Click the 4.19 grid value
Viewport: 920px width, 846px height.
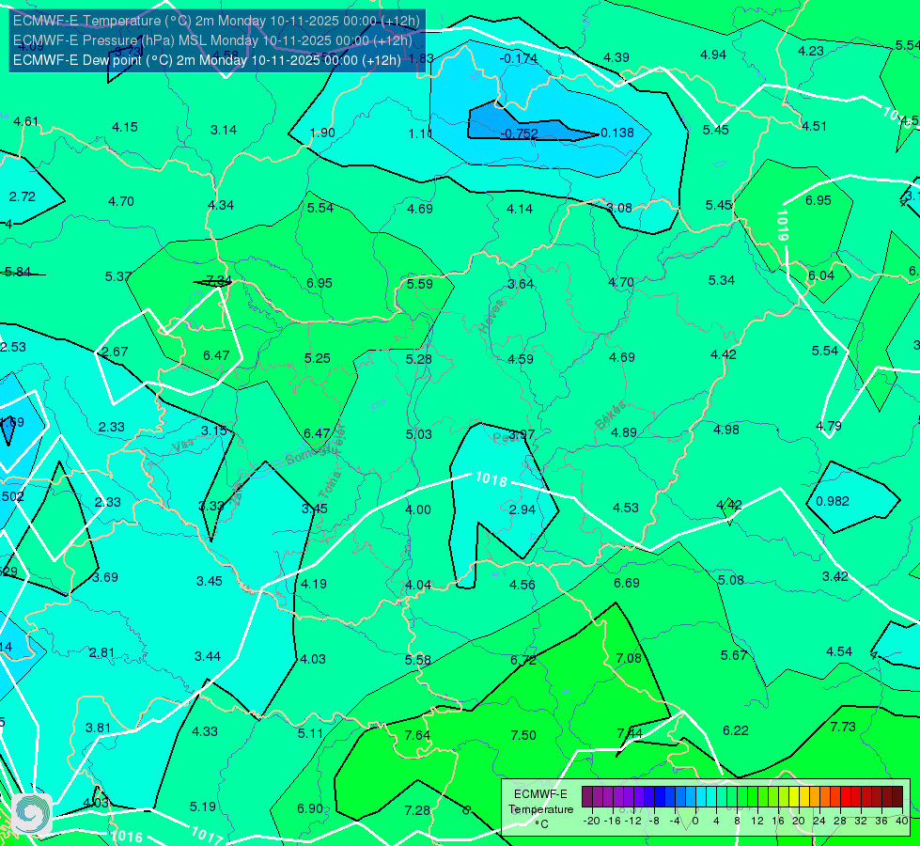[x=314, y=584]
